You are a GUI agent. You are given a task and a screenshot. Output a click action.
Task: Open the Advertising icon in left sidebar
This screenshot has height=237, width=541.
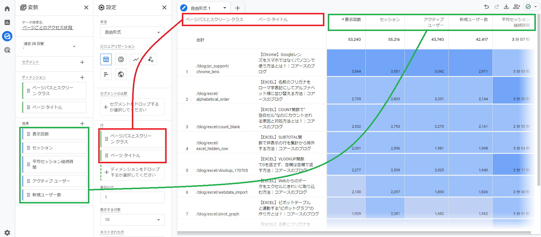click(x=7, y=50)
